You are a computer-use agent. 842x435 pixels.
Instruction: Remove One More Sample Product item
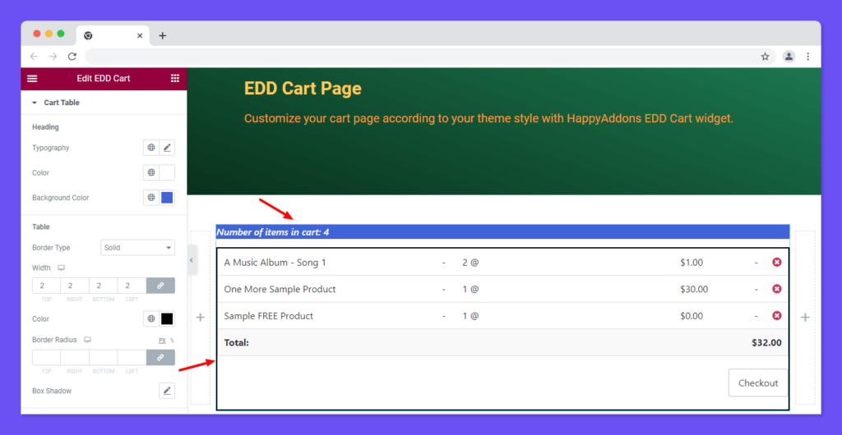[776, 289]
